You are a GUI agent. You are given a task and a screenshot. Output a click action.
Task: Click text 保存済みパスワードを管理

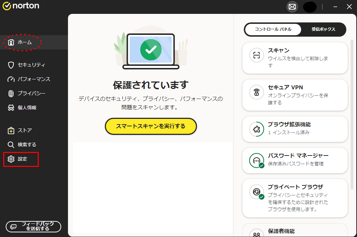point(296,164)
